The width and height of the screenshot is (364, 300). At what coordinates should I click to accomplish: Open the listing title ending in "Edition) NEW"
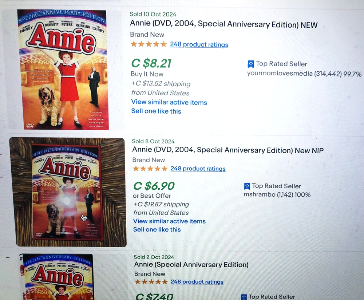pos(223,25)
